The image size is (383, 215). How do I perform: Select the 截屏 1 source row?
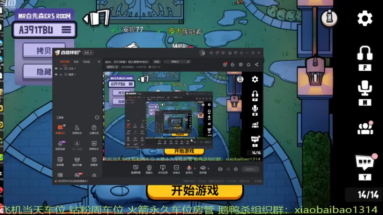pyautogui.click(x=77, y=75)
